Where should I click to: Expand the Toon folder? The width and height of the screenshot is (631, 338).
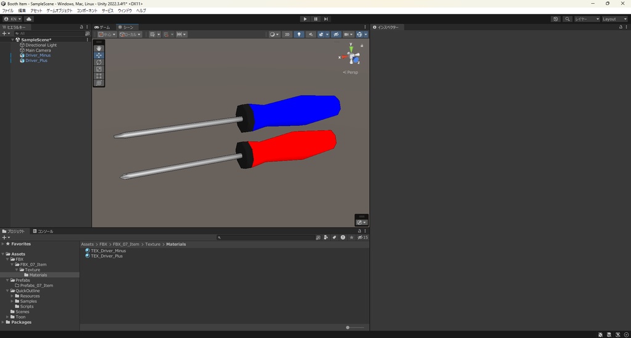click(7, 317)
